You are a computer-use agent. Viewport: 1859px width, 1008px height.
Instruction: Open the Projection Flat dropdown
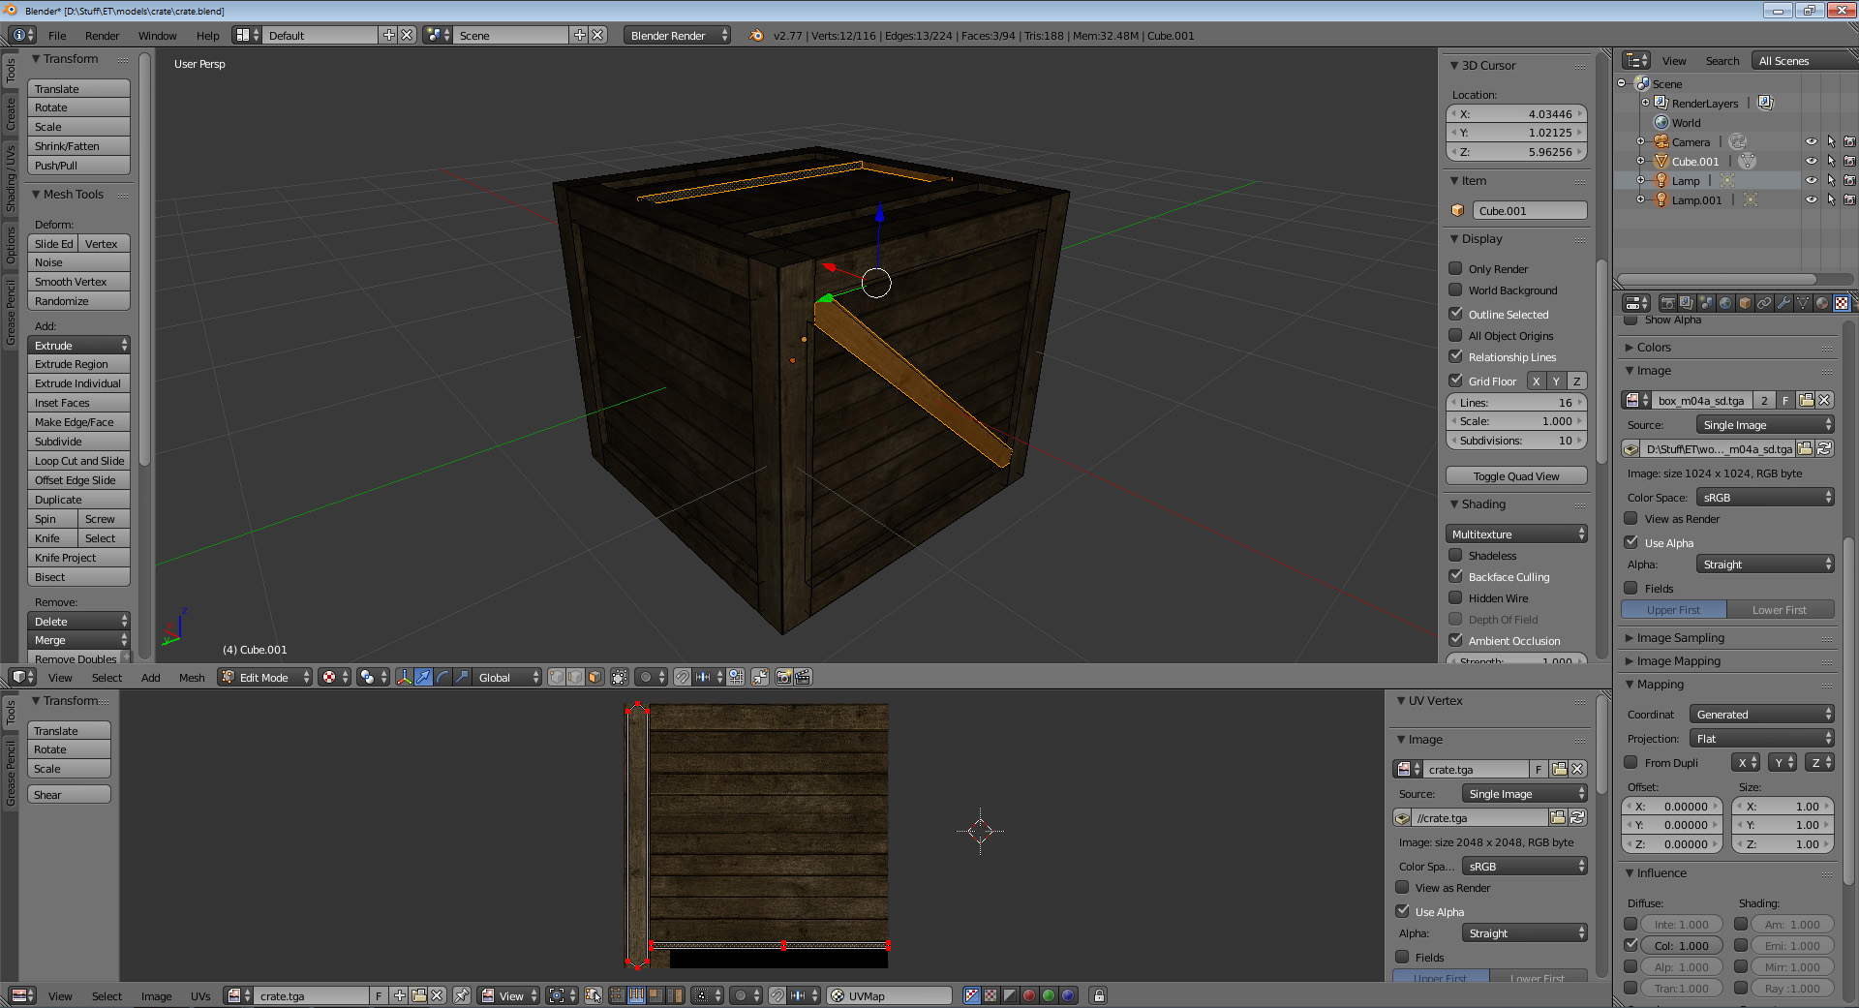click(1762, 738)
